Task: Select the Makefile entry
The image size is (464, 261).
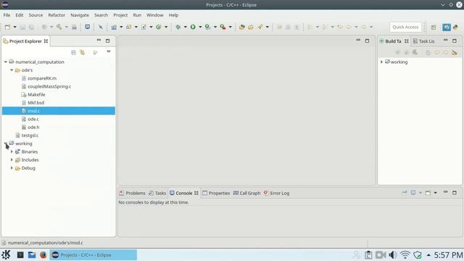Action: (x=36, y=94)
